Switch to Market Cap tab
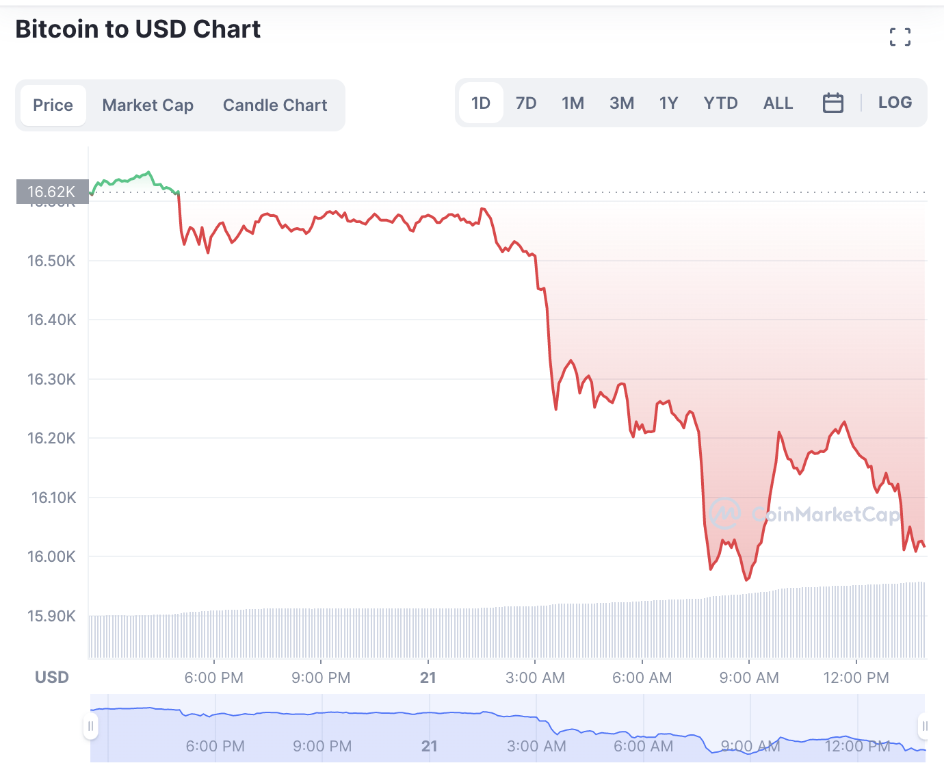944x774 pixels. [x=148, y=105]
